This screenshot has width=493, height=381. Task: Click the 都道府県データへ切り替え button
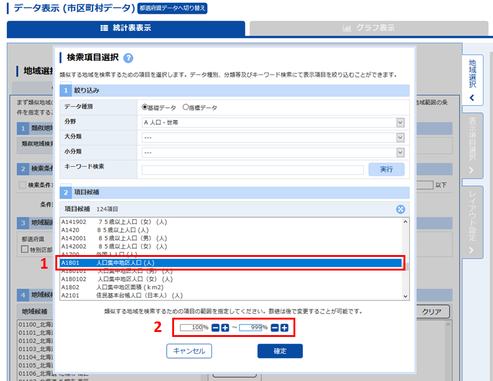(x=172, y=8)
